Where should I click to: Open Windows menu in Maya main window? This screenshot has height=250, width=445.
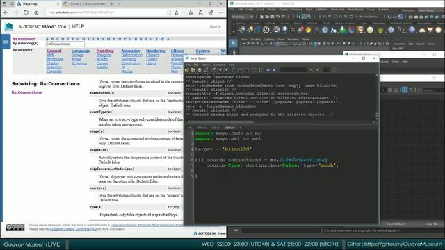(x=297, y=9)
